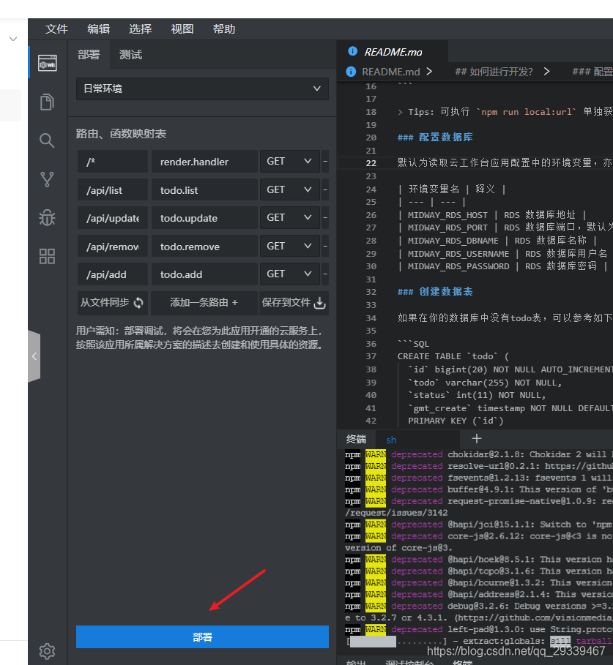Click the todo.add function field
613x665 pixels.
coord(204,274)
